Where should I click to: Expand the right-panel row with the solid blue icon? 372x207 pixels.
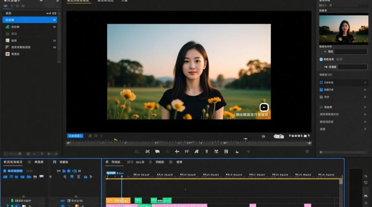tap(343, 90)
